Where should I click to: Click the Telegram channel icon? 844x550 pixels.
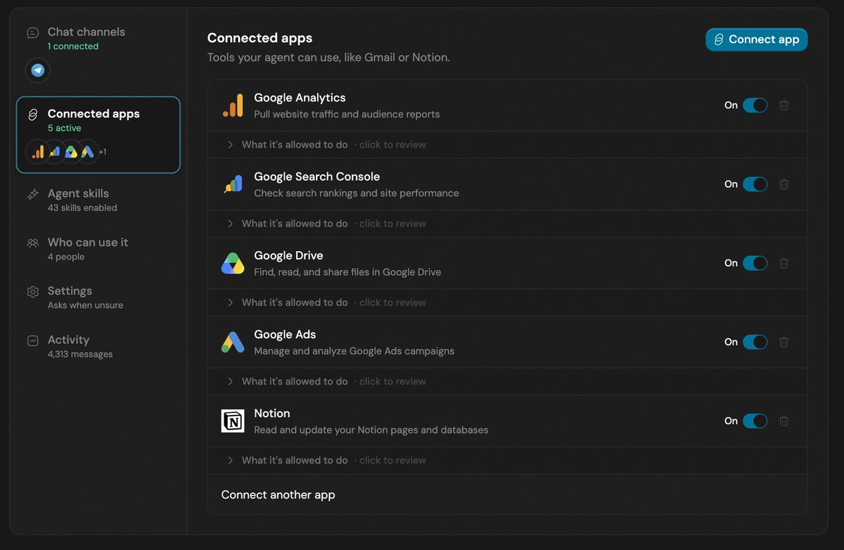pyautogui.click(x=38, y=70)
